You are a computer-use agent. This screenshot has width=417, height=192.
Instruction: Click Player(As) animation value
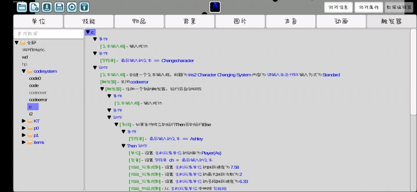[x=212, y=153]
